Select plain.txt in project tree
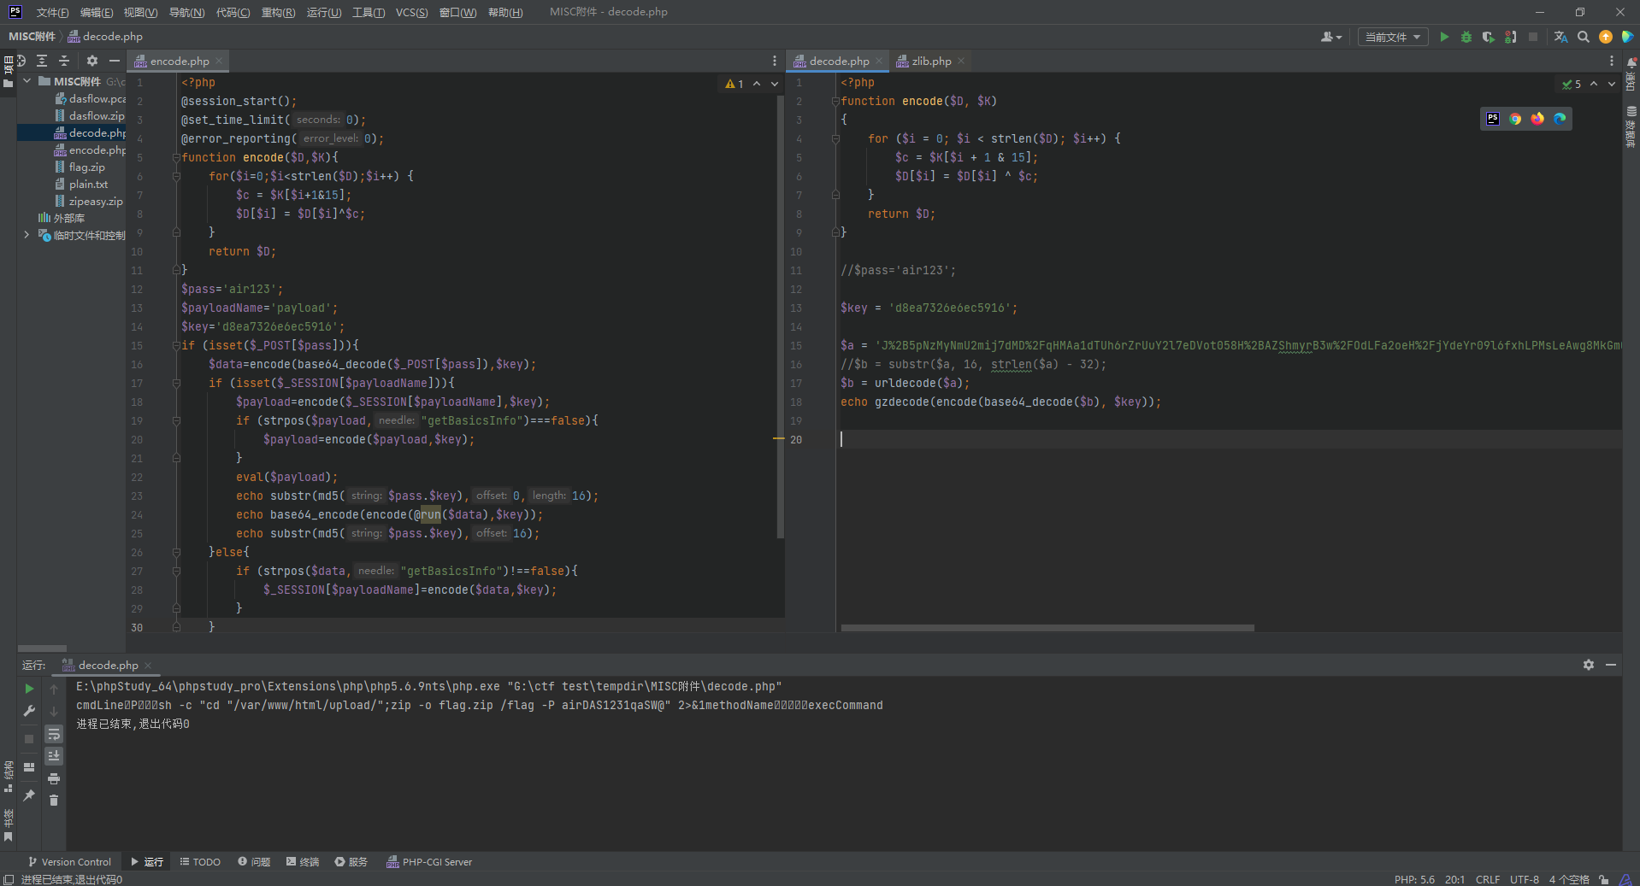1640x886 pixels. (88, 185)
